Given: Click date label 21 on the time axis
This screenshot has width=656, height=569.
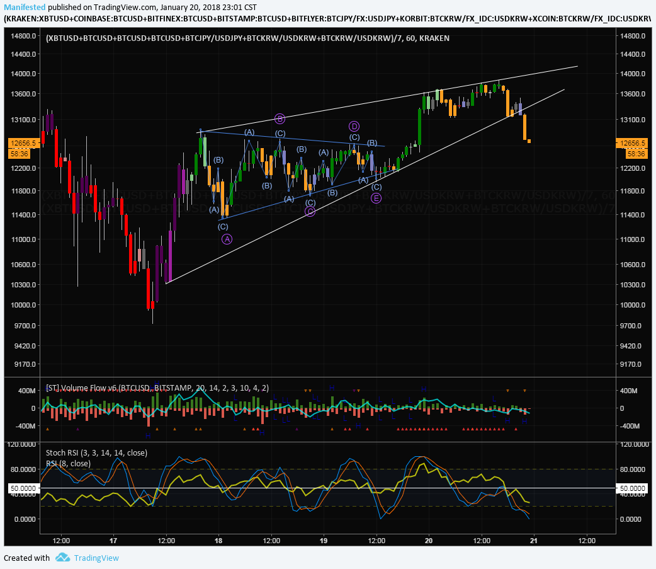Looking at the screenshot, I should (x=533, y=541).
